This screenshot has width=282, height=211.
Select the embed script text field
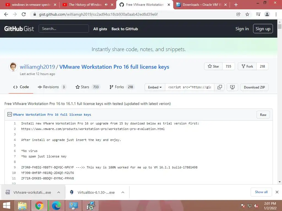pyautogui.click(x=189, y=87)
